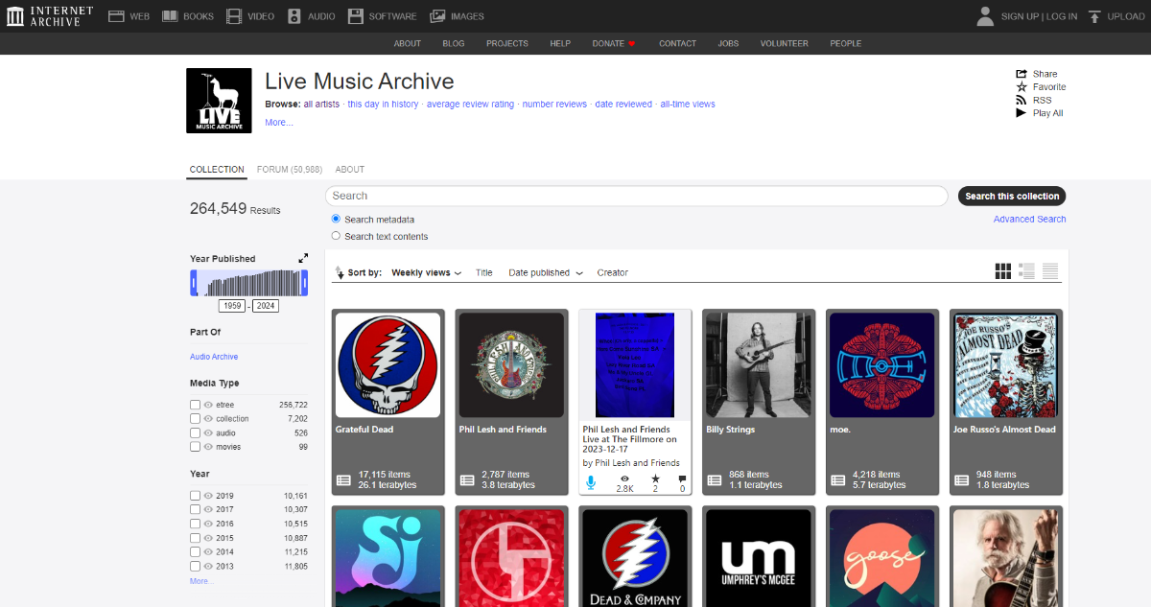Switch to extended list view
This screenshot has width=1151, height=607.
pyautogui.click(x=1026, y=271)
